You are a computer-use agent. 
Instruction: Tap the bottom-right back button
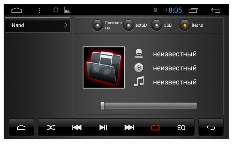coord(211,127)
